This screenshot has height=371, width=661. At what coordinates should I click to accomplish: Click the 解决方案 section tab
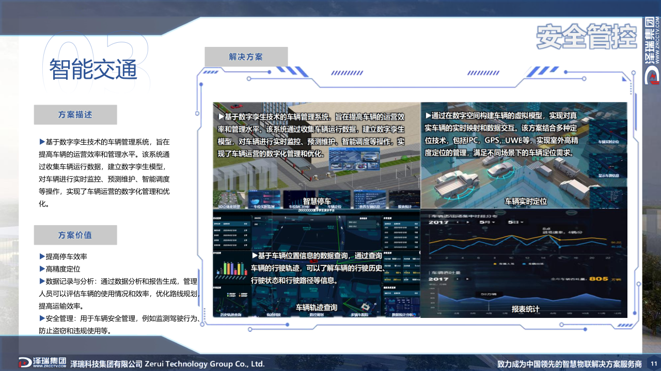[246, 57]
